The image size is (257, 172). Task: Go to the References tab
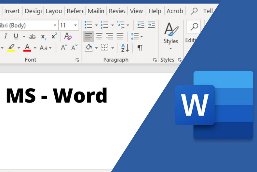[x=75, y=11]
